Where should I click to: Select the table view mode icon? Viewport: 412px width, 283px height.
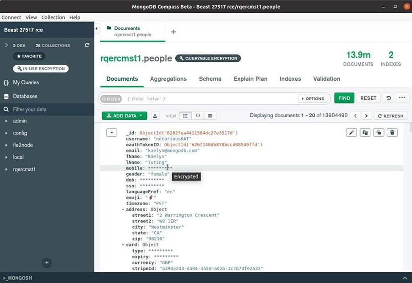coord(210,115)
